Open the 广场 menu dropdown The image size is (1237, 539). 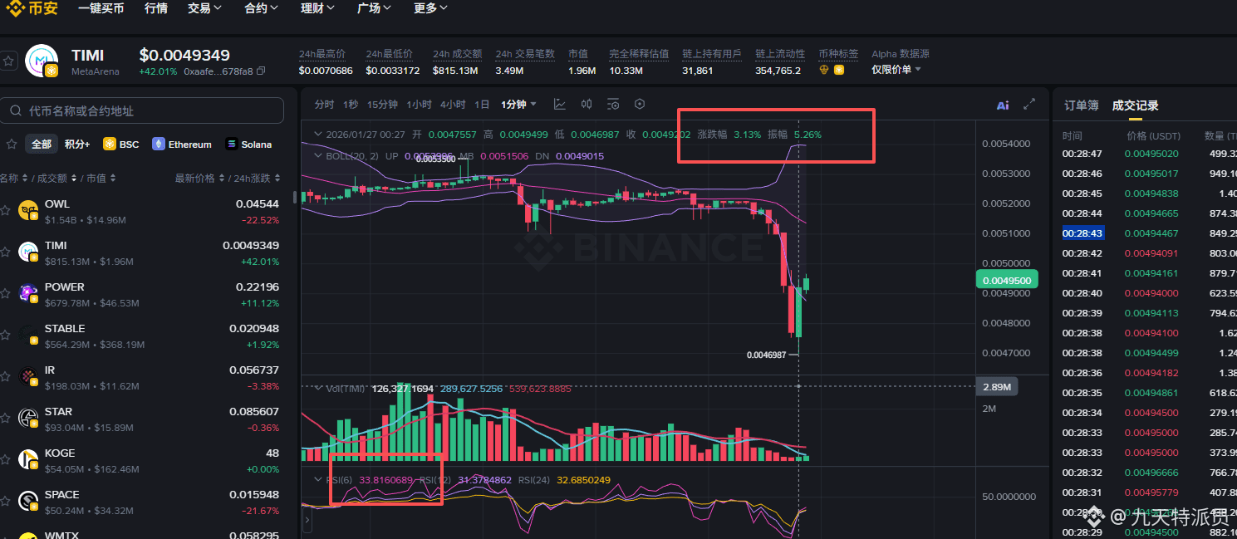374,8
